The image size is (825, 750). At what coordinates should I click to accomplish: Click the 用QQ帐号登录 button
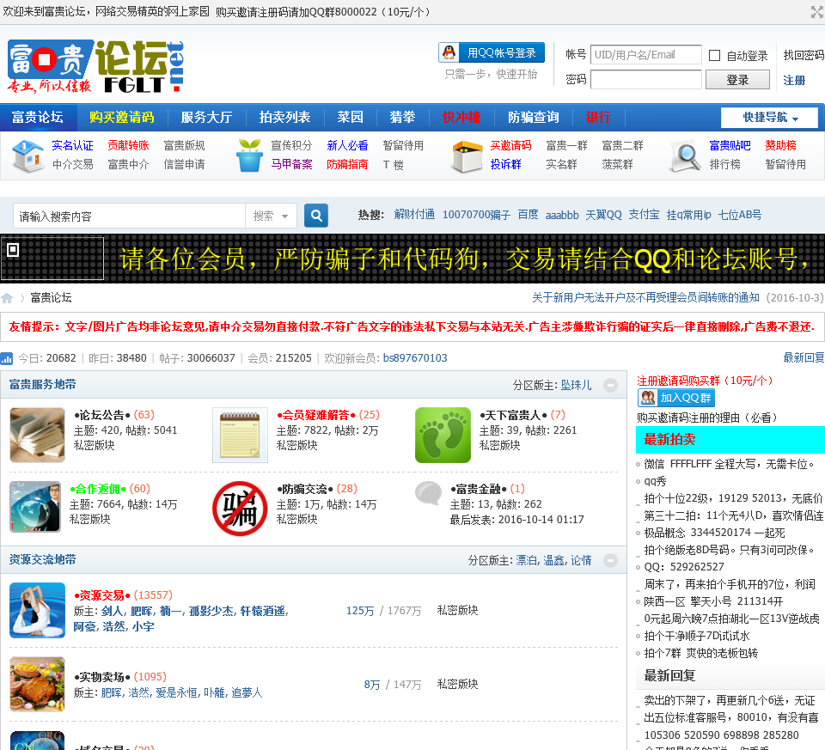492,52
